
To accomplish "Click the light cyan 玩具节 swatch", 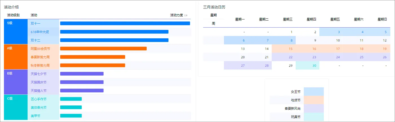I will click(x=314, y=117).
